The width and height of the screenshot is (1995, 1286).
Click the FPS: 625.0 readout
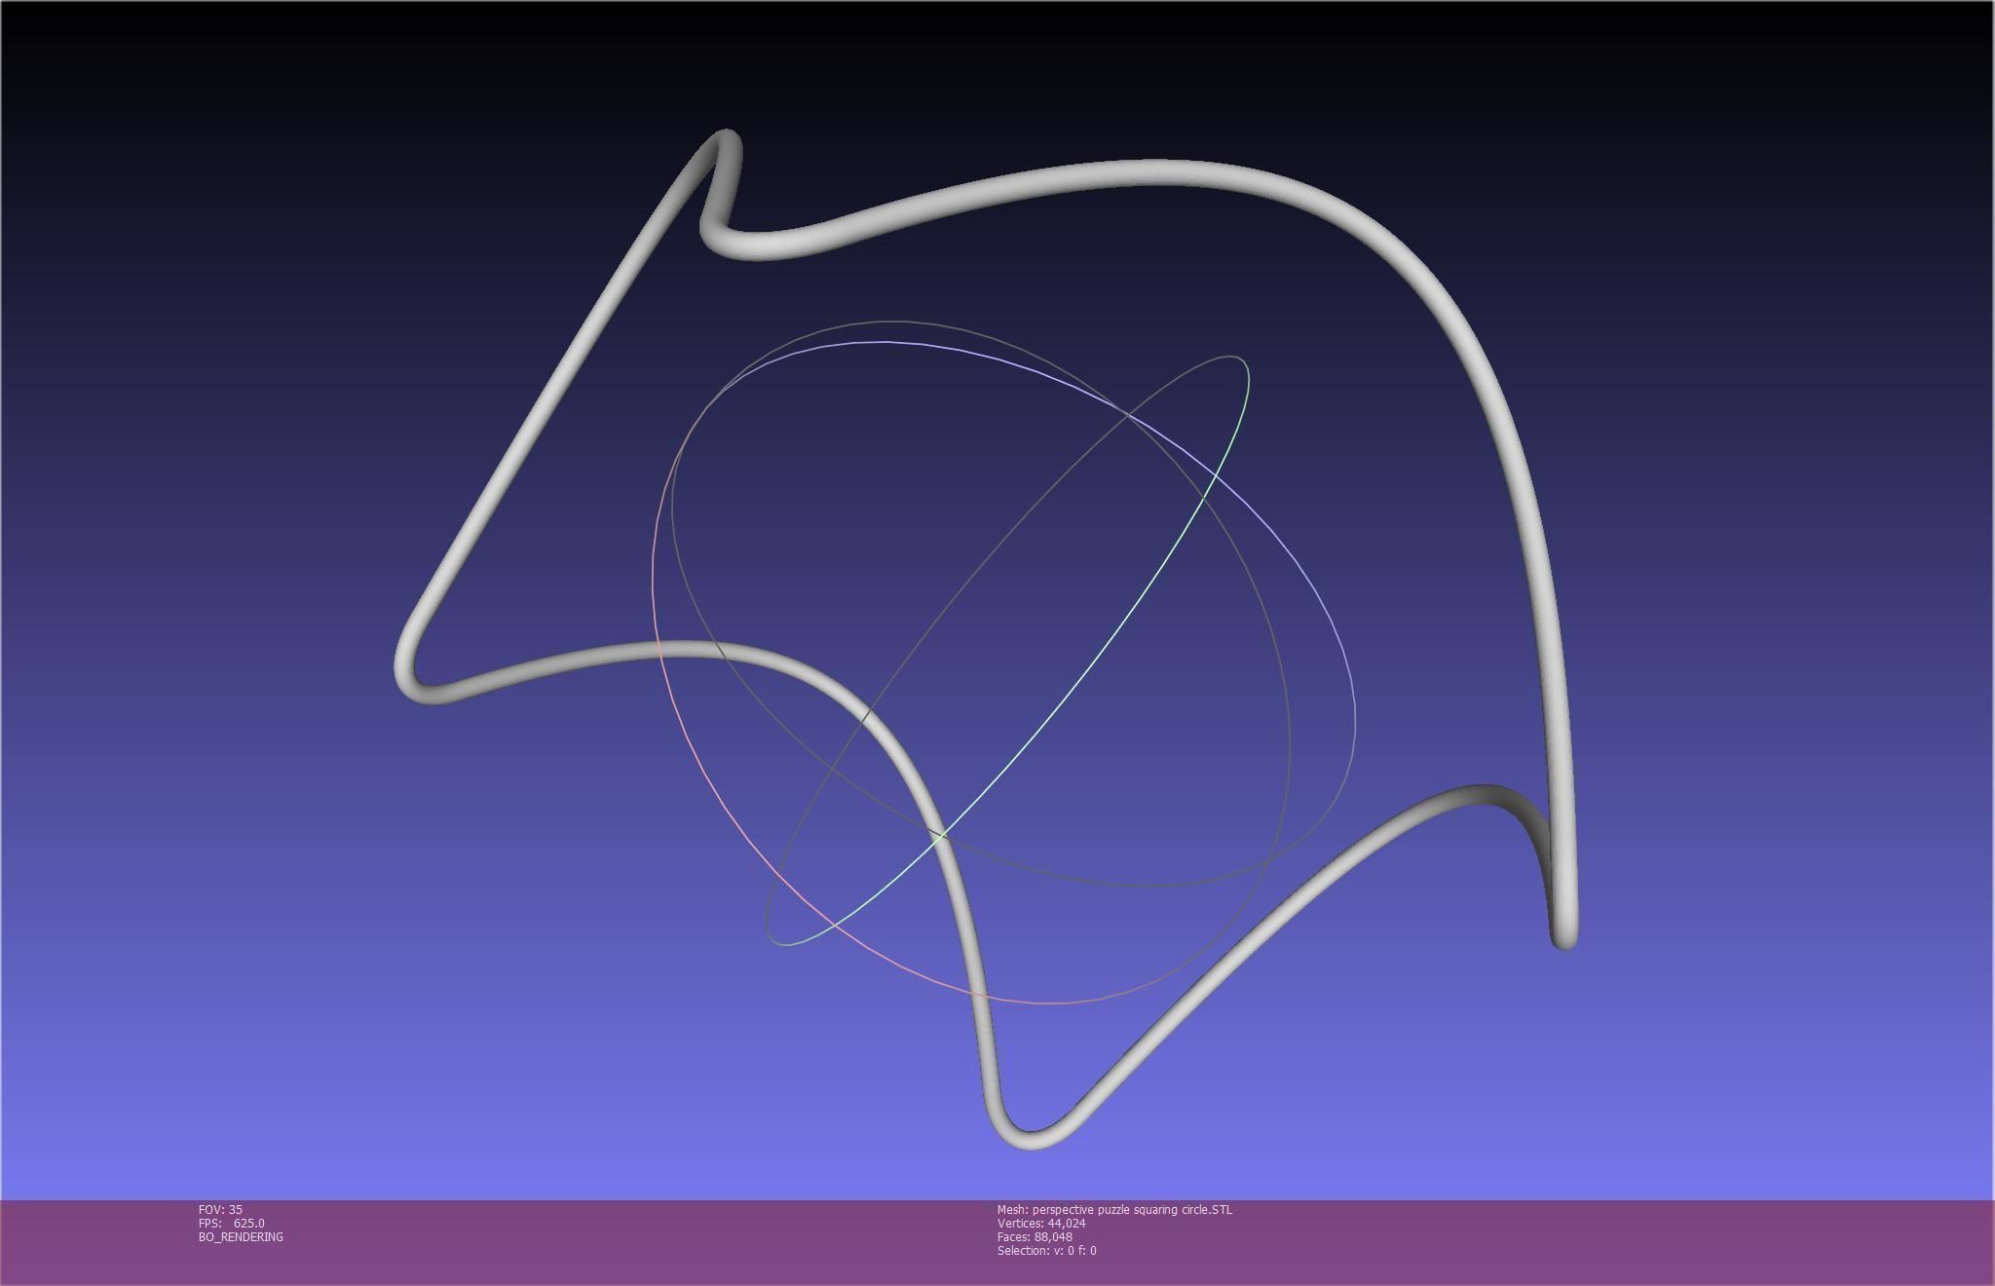(x=231, y=1223)
